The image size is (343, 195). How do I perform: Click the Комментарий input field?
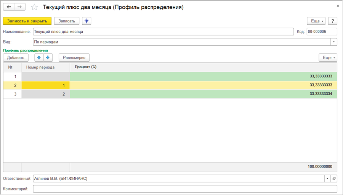(185, 189)
